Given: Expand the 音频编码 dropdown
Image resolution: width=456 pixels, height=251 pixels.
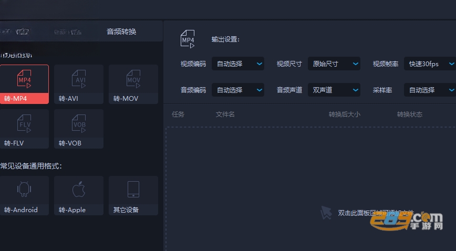Looking at the screenshot, I should [238, 90].
